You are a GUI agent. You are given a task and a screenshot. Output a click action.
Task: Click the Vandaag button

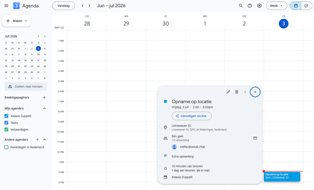63,6
